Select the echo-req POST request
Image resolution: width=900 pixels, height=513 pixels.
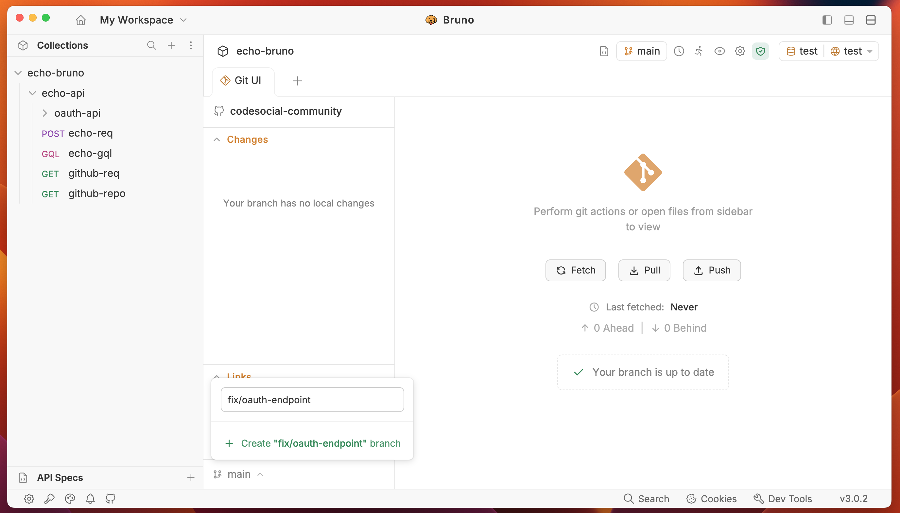click(90, 133)
